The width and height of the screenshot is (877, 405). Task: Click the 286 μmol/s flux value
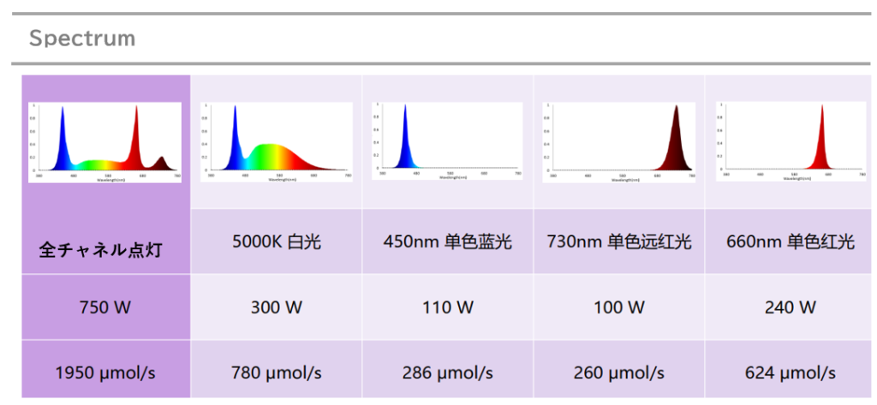coord(447,372)
